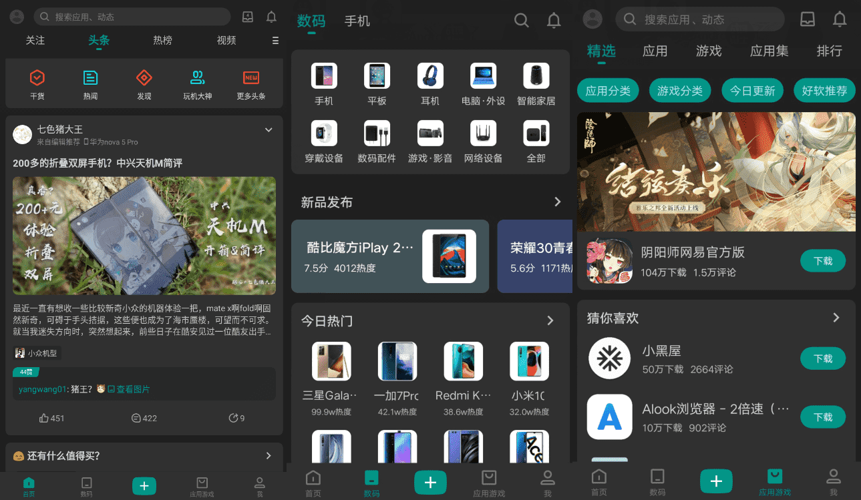Tap the green plus post button
861x500 pixels.
click(x=430, y=481)
